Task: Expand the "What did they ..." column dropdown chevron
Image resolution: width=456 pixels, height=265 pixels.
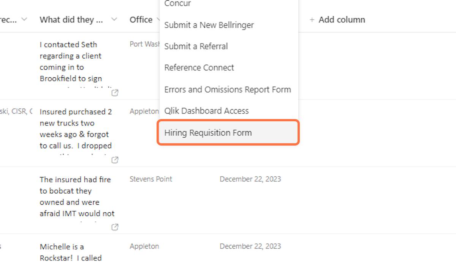Action: point(114,20)
